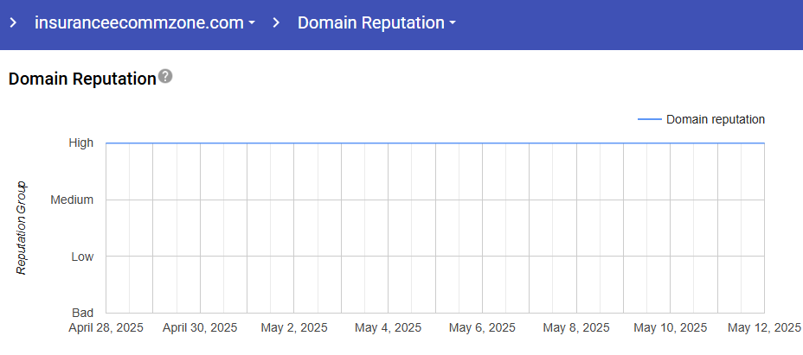Click the Low reputation axis label
Image resolution: width=803 pixels, height=355 pixels.
click(x=81, y=257)
